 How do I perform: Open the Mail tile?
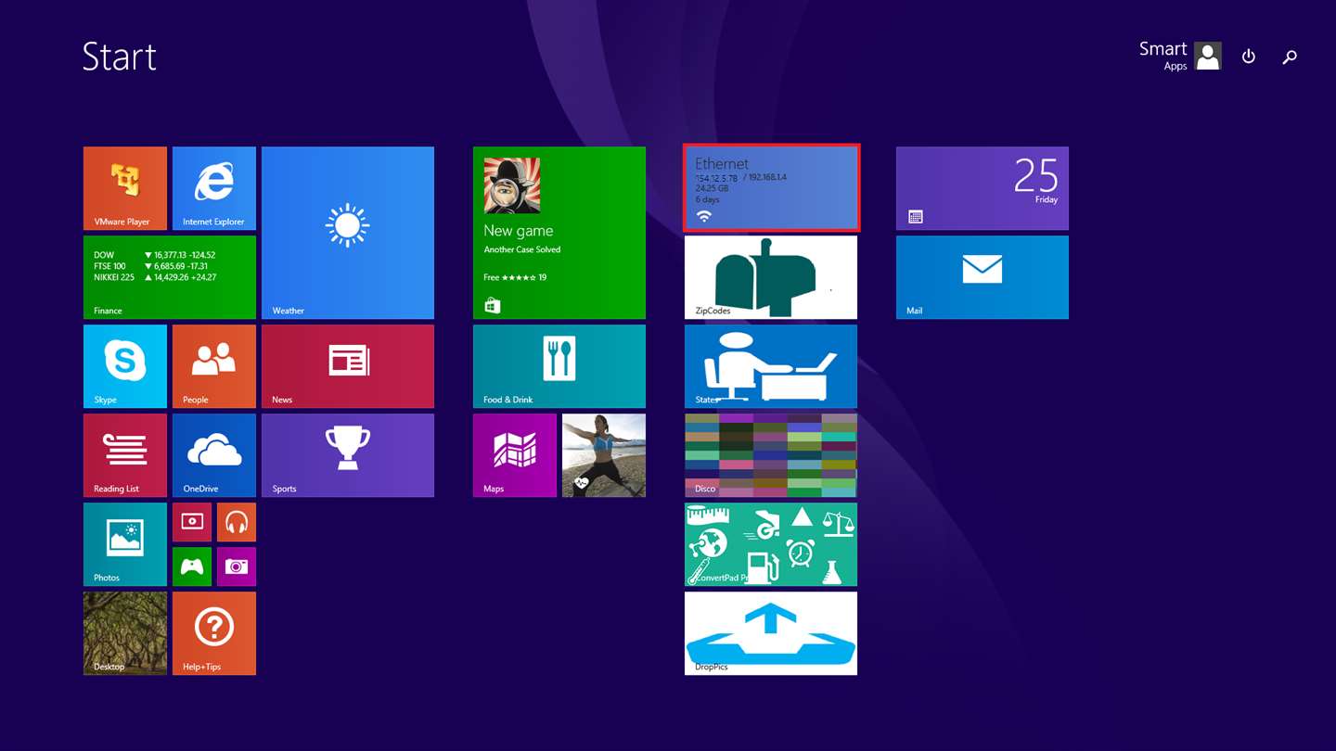[983, 277]
